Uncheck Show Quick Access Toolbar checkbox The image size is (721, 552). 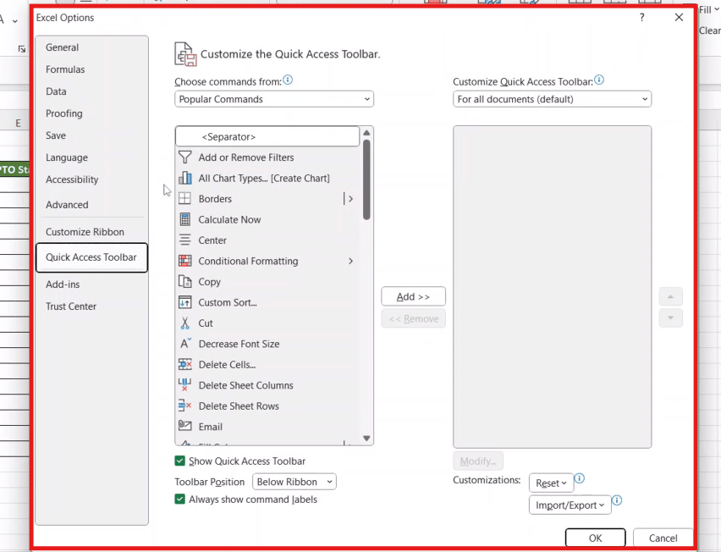179,461
